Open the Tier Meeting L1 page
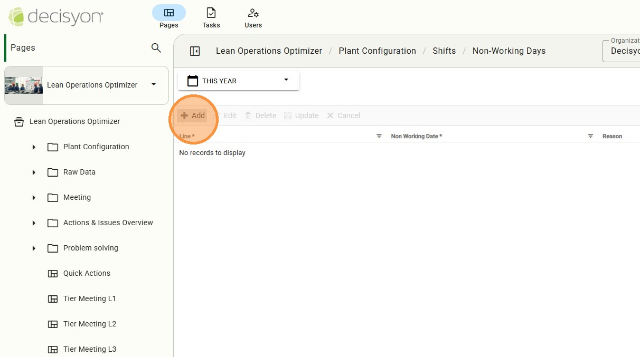Screen dimensions: 640x357 pos(89,298)
